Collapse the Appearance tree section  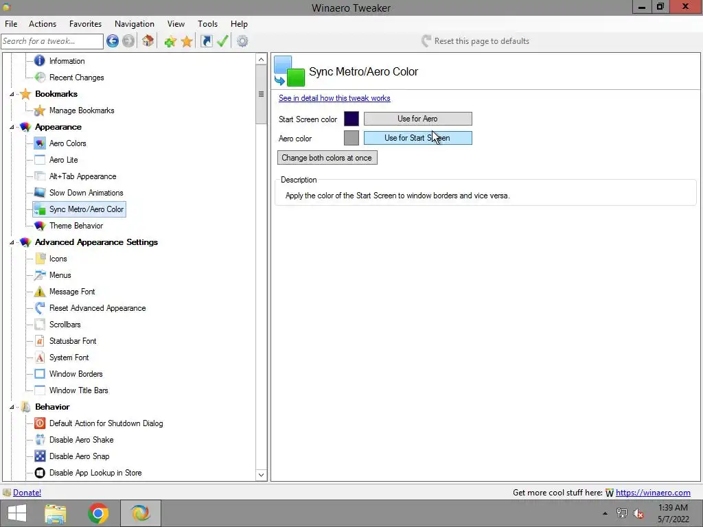(x=12, y=127)
